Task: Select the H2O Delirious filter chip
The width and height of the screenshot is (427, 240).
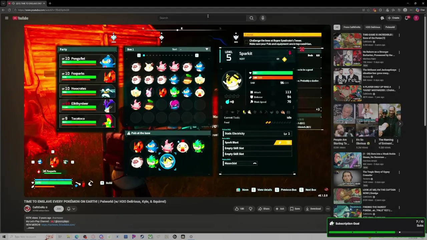Action: pyautogui.click(x=373, y=27)
